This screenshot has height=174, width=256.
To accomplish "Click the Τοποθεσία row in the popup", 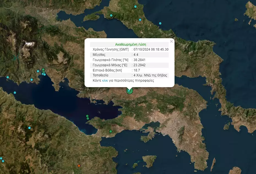I will [129, 75].
